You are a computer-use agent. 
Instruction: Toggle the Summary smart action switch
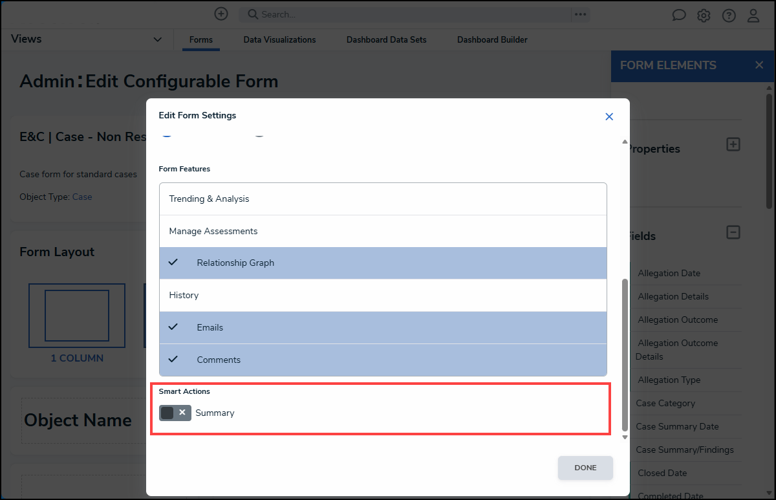tap(175, 413)
